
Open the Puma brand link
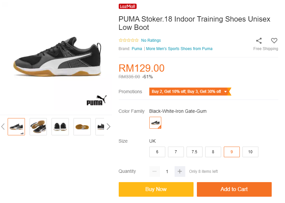click(137, 49)
